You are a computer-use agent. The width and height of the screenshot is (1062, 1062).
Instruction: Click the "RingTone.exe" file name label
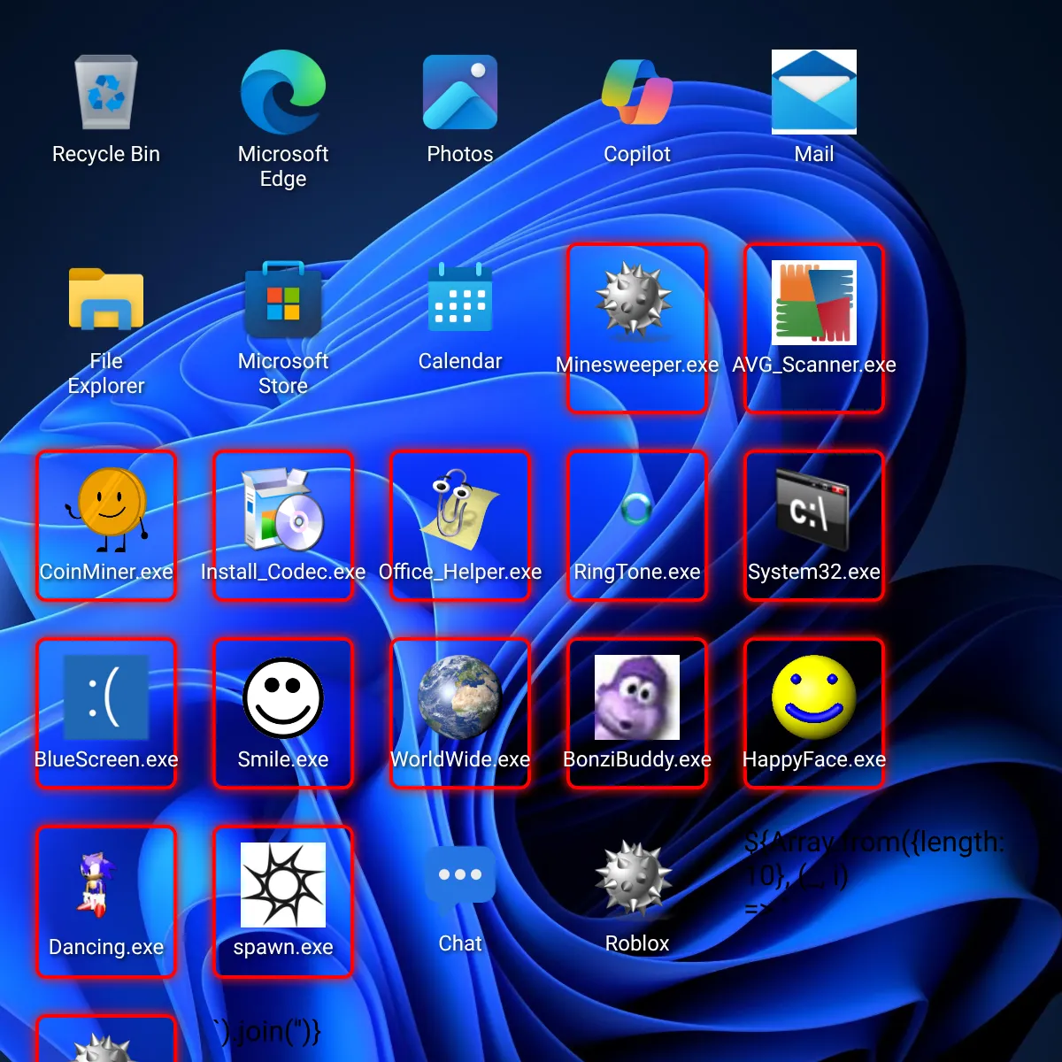coord(637,572)
